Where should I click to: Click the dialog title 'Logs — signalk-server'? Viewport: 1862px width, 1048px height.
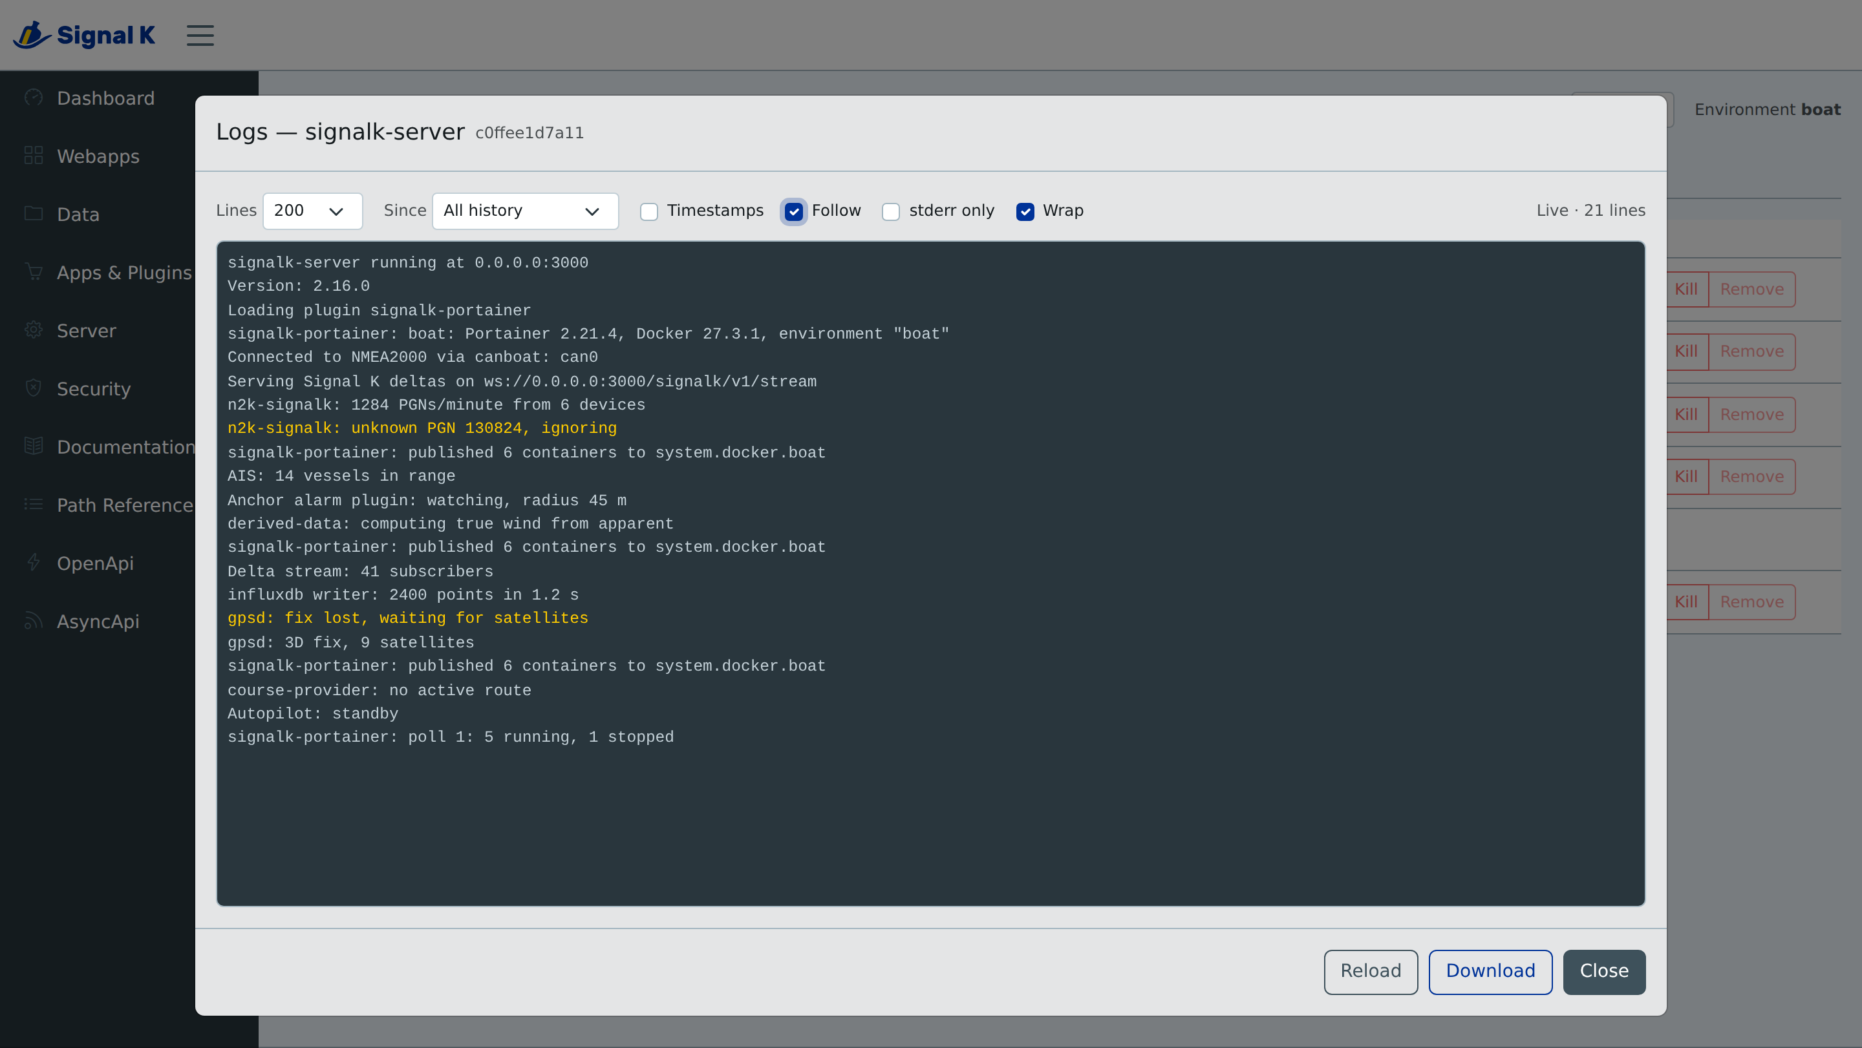coord(341,131)
